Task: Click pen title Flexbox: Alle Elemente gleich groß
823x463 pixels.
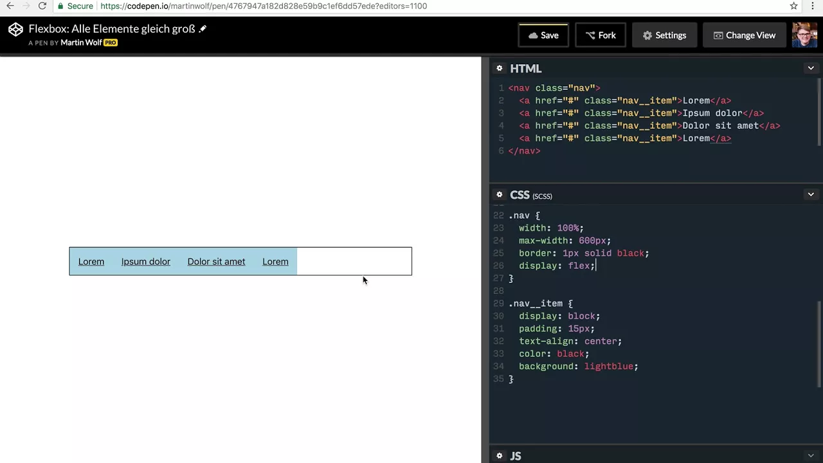Action: pos(111,29)
